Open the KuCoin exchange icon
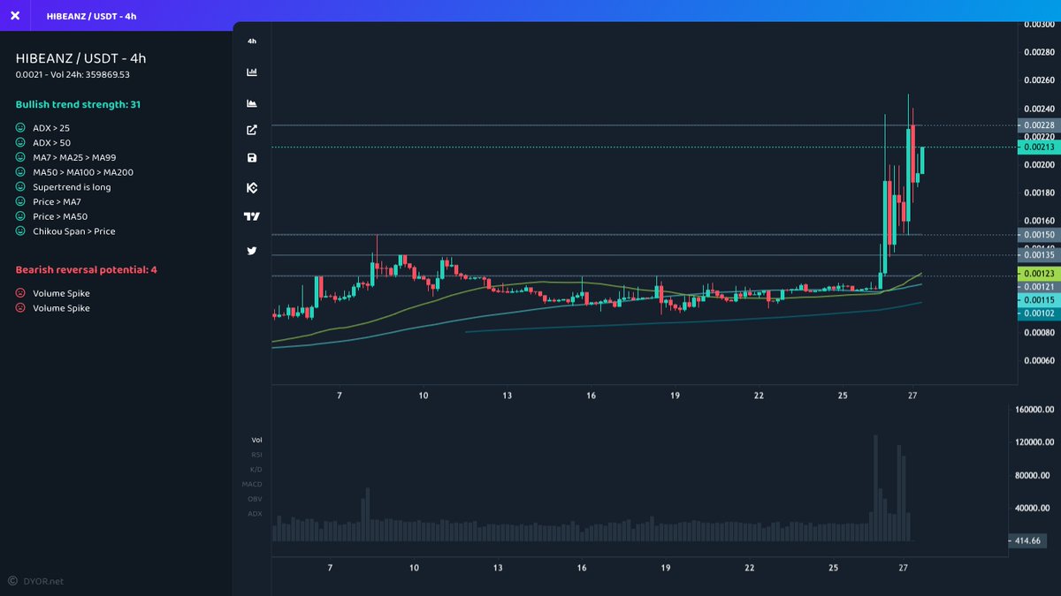 coord(252,187)
